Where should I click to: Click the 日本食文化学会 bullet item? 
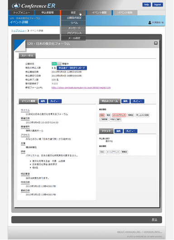(x=45, y=164)
